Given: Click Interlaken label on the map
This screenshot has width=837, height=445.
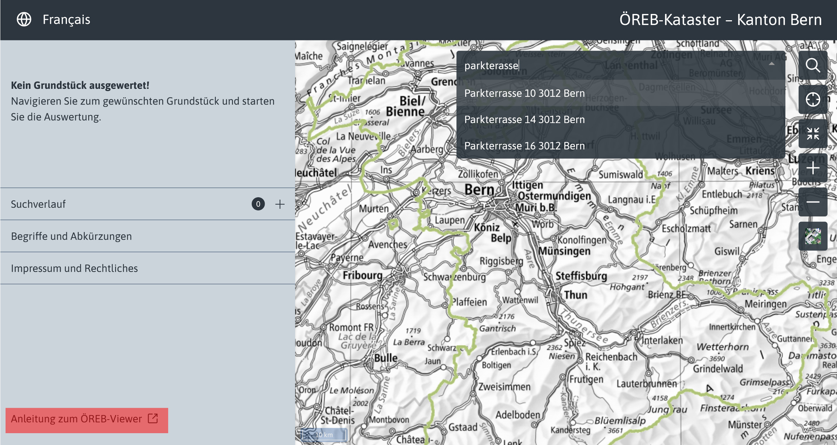Looking at the screenshot, I should click(x=662, y=340).
